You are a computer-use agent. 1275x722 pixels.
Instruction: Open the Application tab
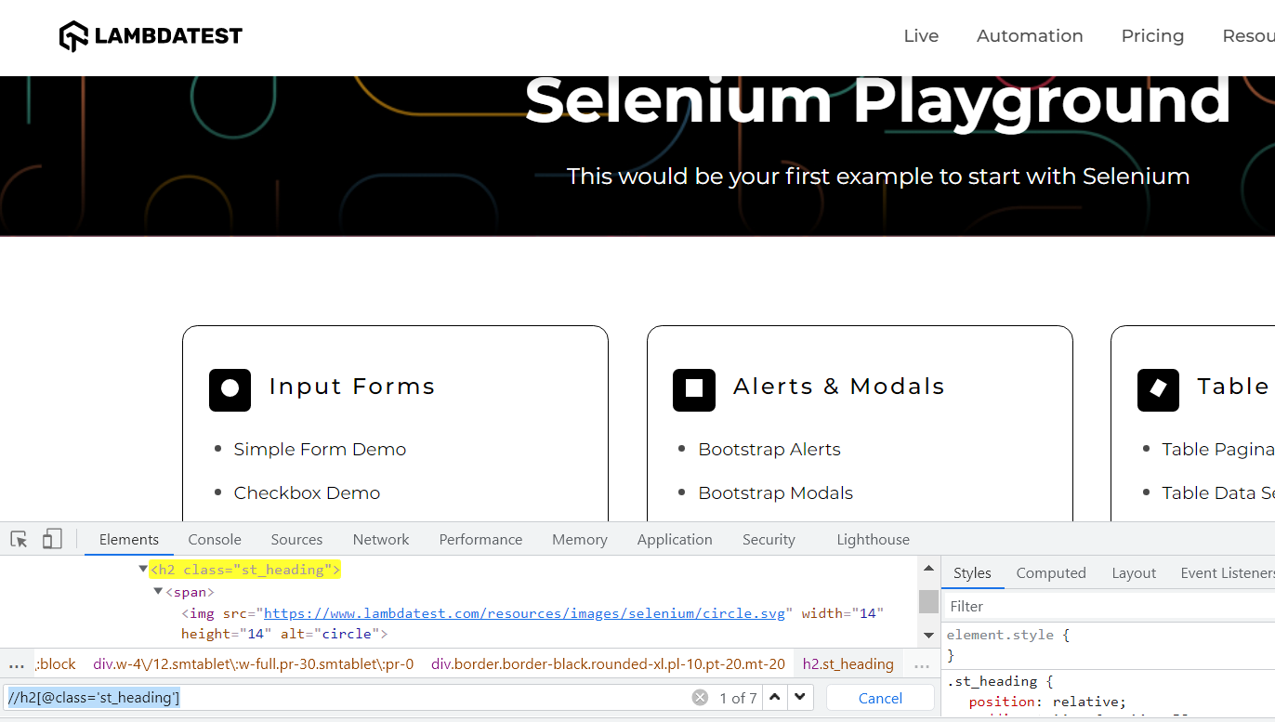(675, 539)
